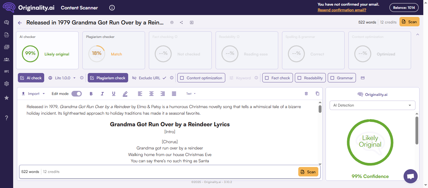Click the results panel vertical scrollbar
The width and height of the screenshot is (428, 188).
coord(417,130)
